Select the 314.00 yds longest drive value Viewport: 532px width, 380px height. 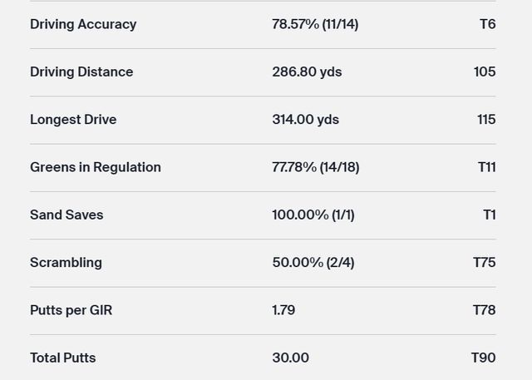click(305, 120)
